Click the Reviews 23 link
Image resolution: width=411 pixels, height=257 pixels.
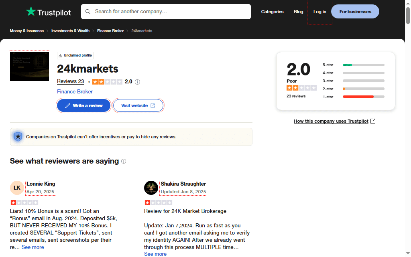71,81
